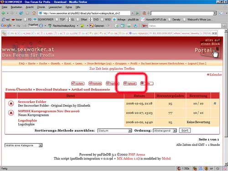Open the GL bookmark
This screenshot has width=228, height=171.
(x=71, y=20)
